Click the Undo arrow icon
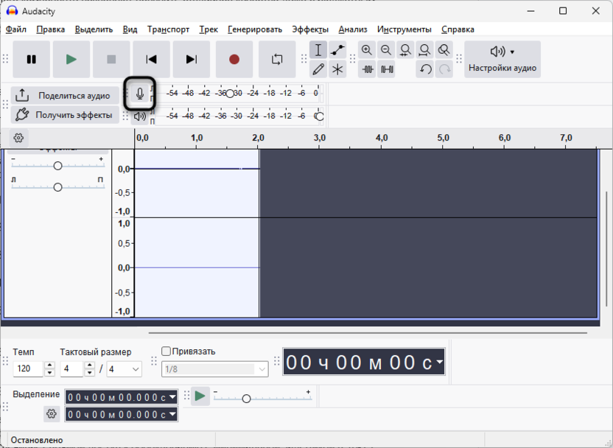 click(425, 69)
